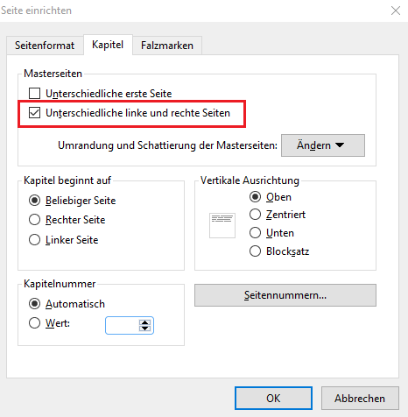Increase the Wert spinner value
Viewport: 408px width, 417px height.
144,322
